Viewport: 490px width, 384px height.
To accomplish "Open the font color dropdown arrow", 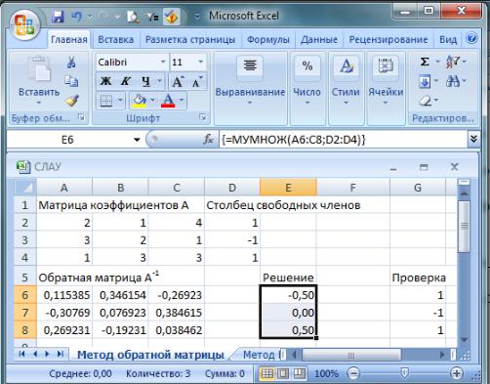I will (182, 100).
